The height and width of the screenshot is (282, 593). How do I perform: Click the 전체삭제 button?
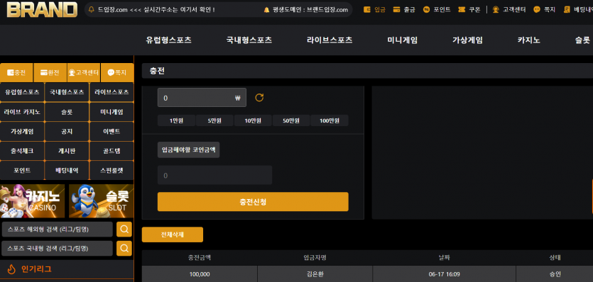coord(173,235)
